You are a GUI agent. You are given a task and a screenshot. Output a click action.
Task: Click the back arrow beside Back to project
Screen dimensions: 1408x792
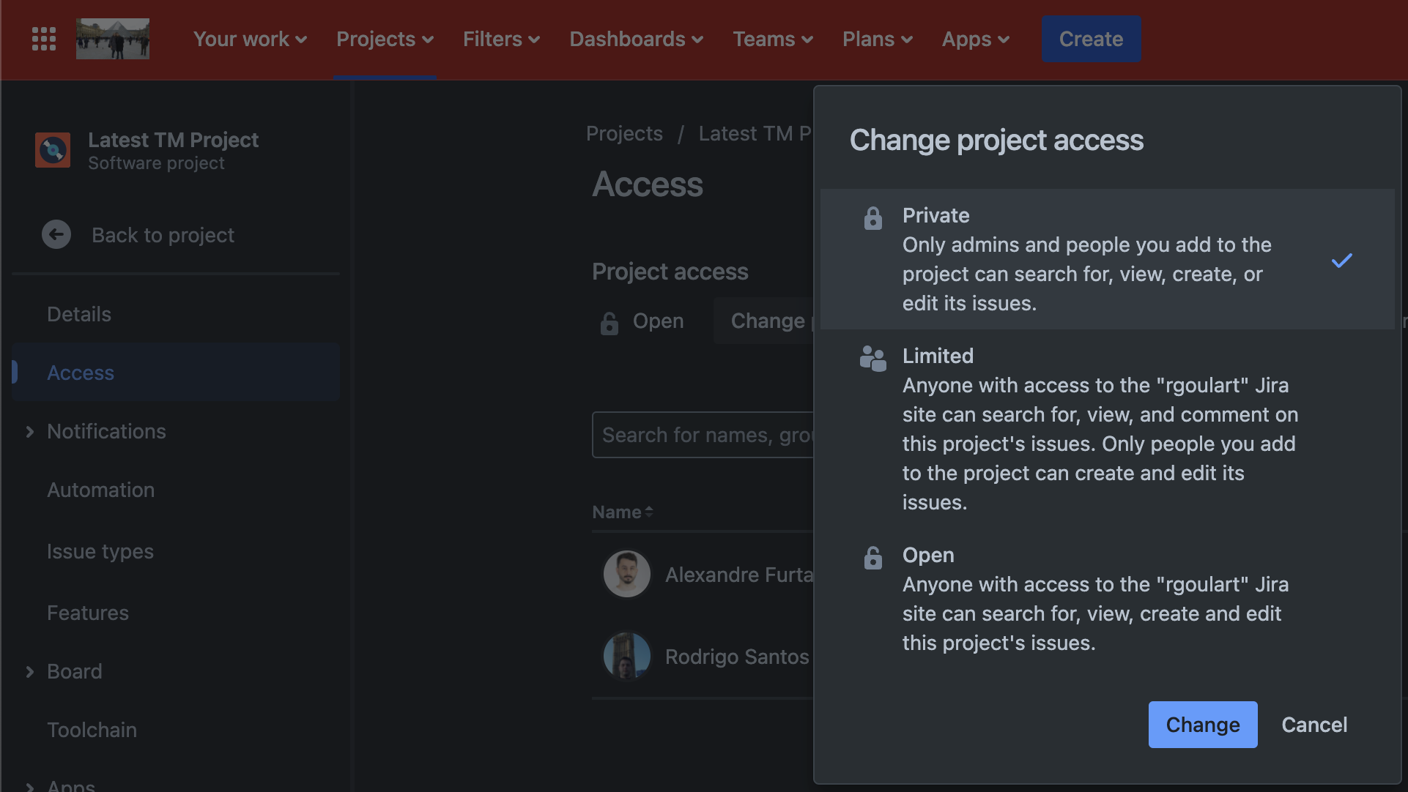(56, 234)
